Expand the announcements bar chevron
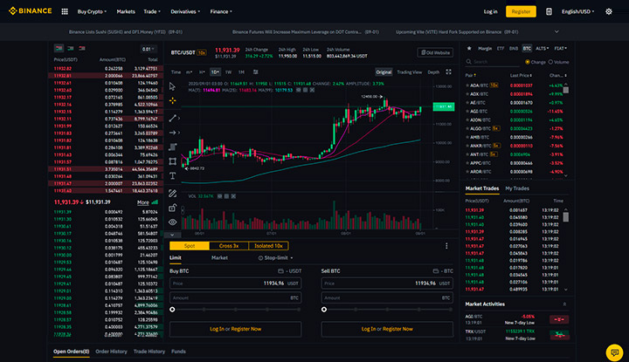This screenshot has width=629, height=362. [x=556, y=31]
